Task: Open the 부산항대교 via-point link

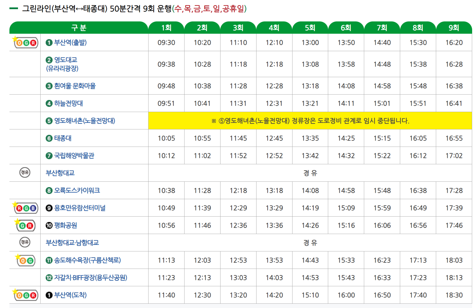Action: tap(60, 173)
